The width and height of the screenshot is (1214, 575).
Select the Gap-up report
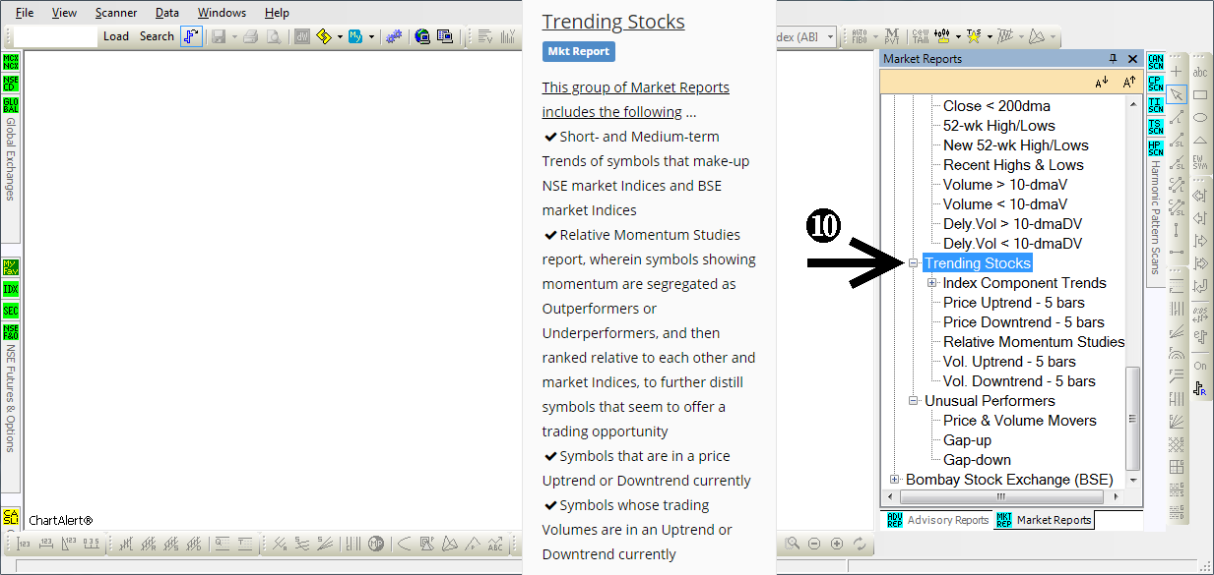(967, 440)
